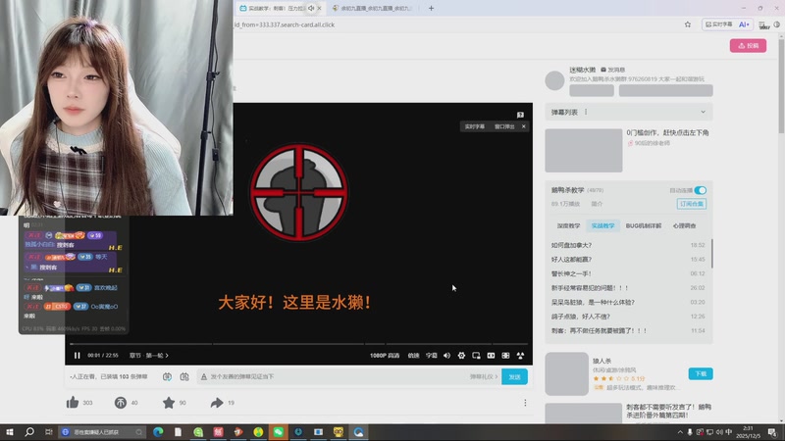Click the episode list scrollbar
The width and height of the screenshot is (785, 441).
click(x=711, y=253)
